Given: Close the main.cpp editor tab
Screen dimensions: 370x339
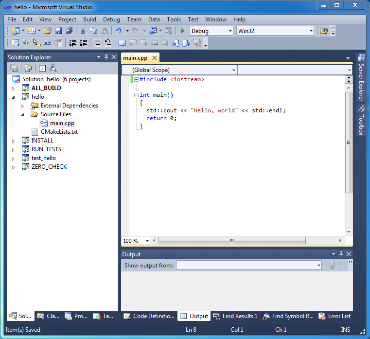Looking at the screenshot, I should pos(155,58).
